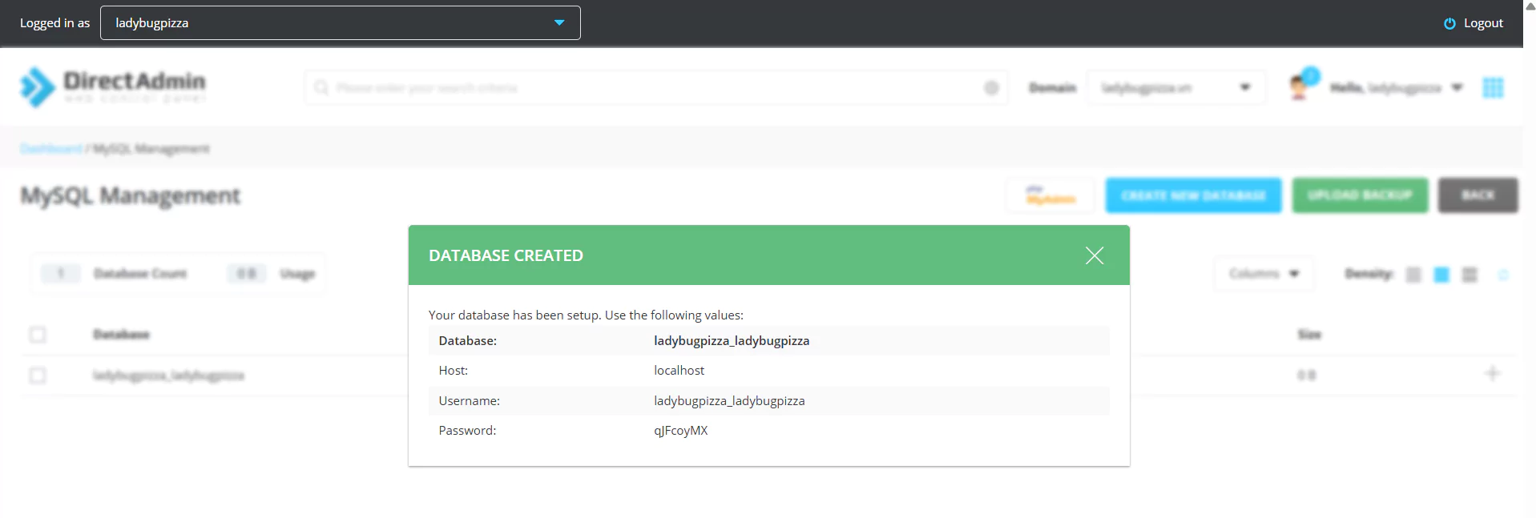Expand the database row plus icon
This screenshot has width=1536, height=518.
coord(1492,374)
